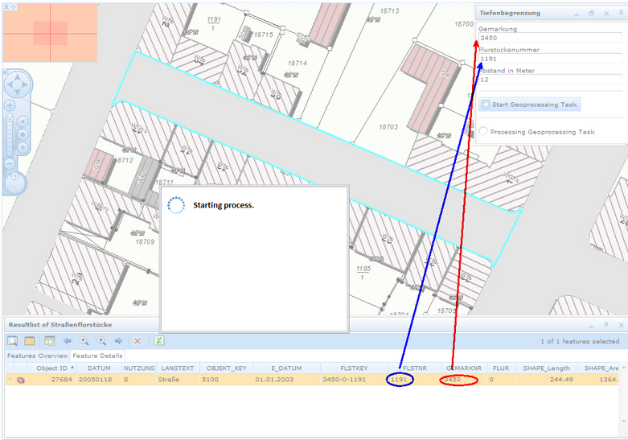Click the zoom-next magnifier icon
Image resolution: width=628 pixels, height=440 pixels.
(101, 341)
